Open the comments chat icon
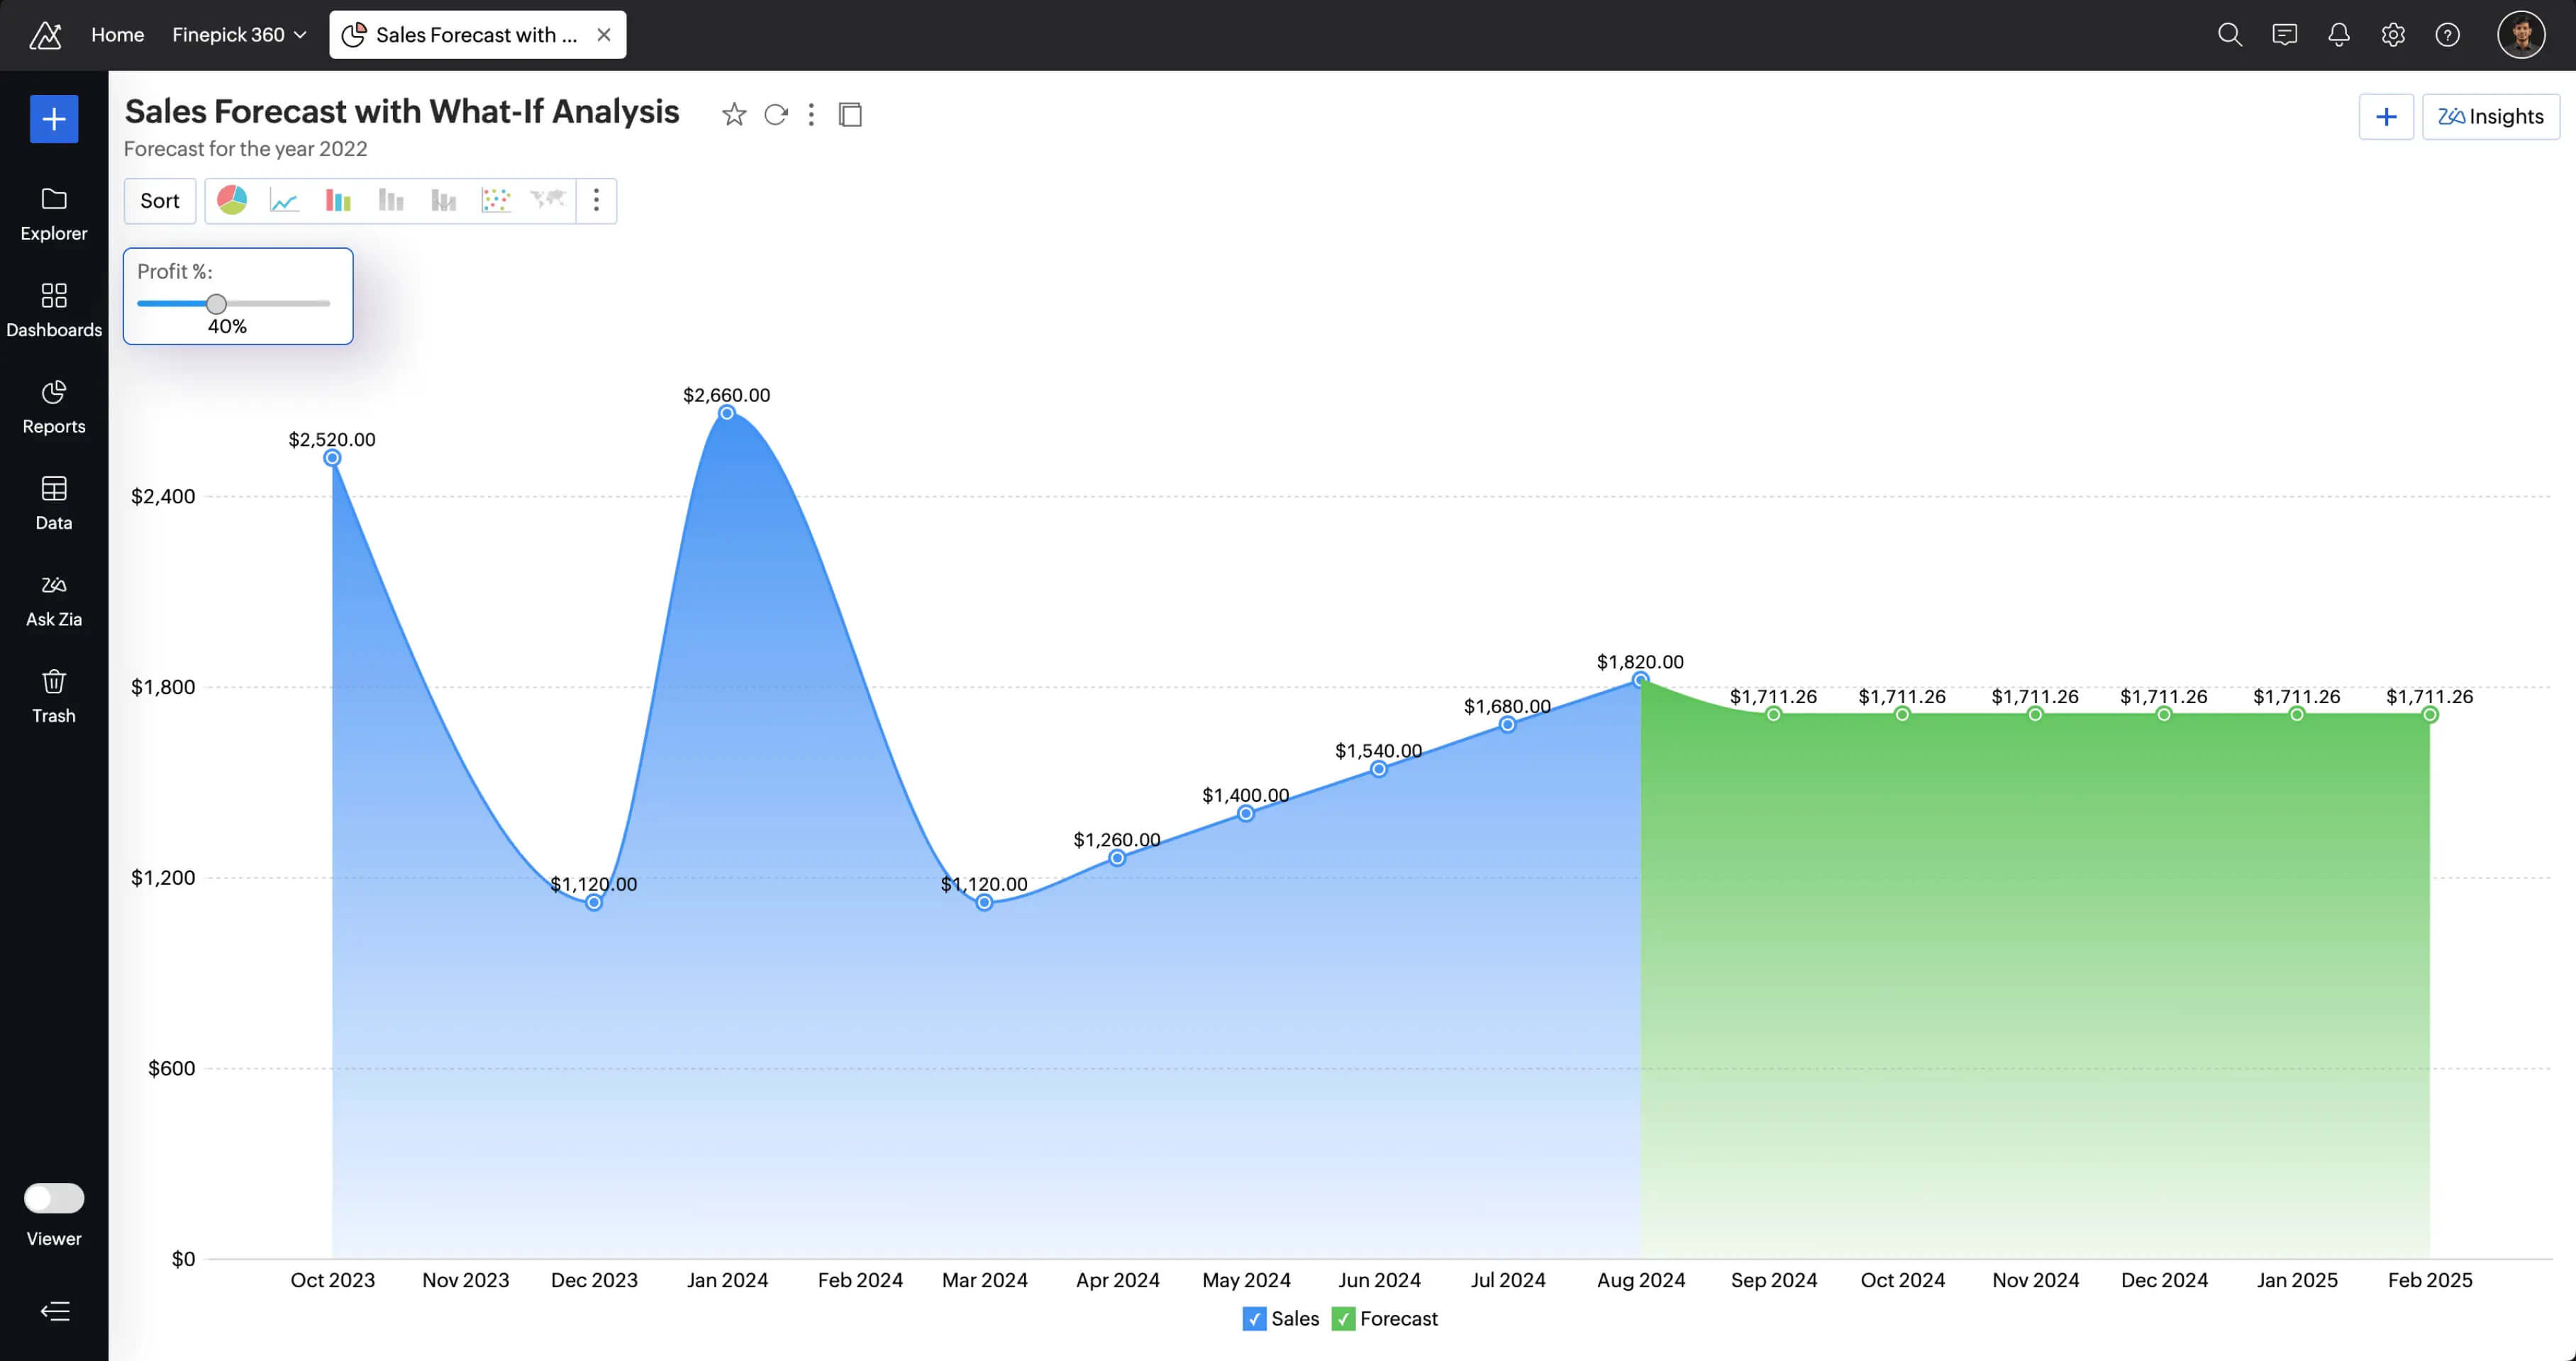 click(2284, 35)
